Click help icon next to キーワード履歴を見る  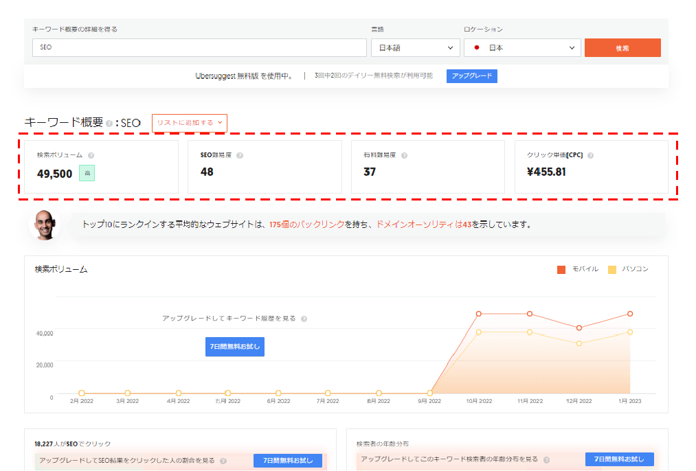pyautogui.click(x=304, y=319)
